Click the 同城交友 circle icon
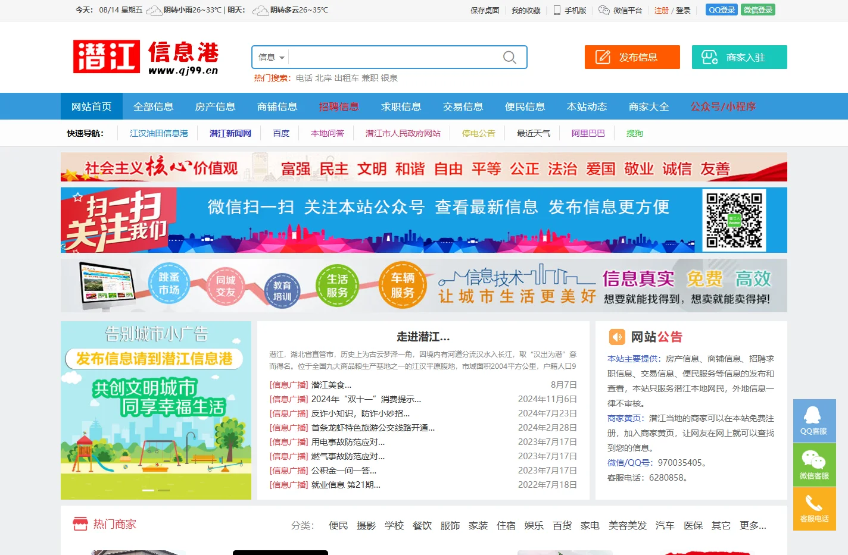Viewport: 848px width, 555px height. click(x=226, y=286)
